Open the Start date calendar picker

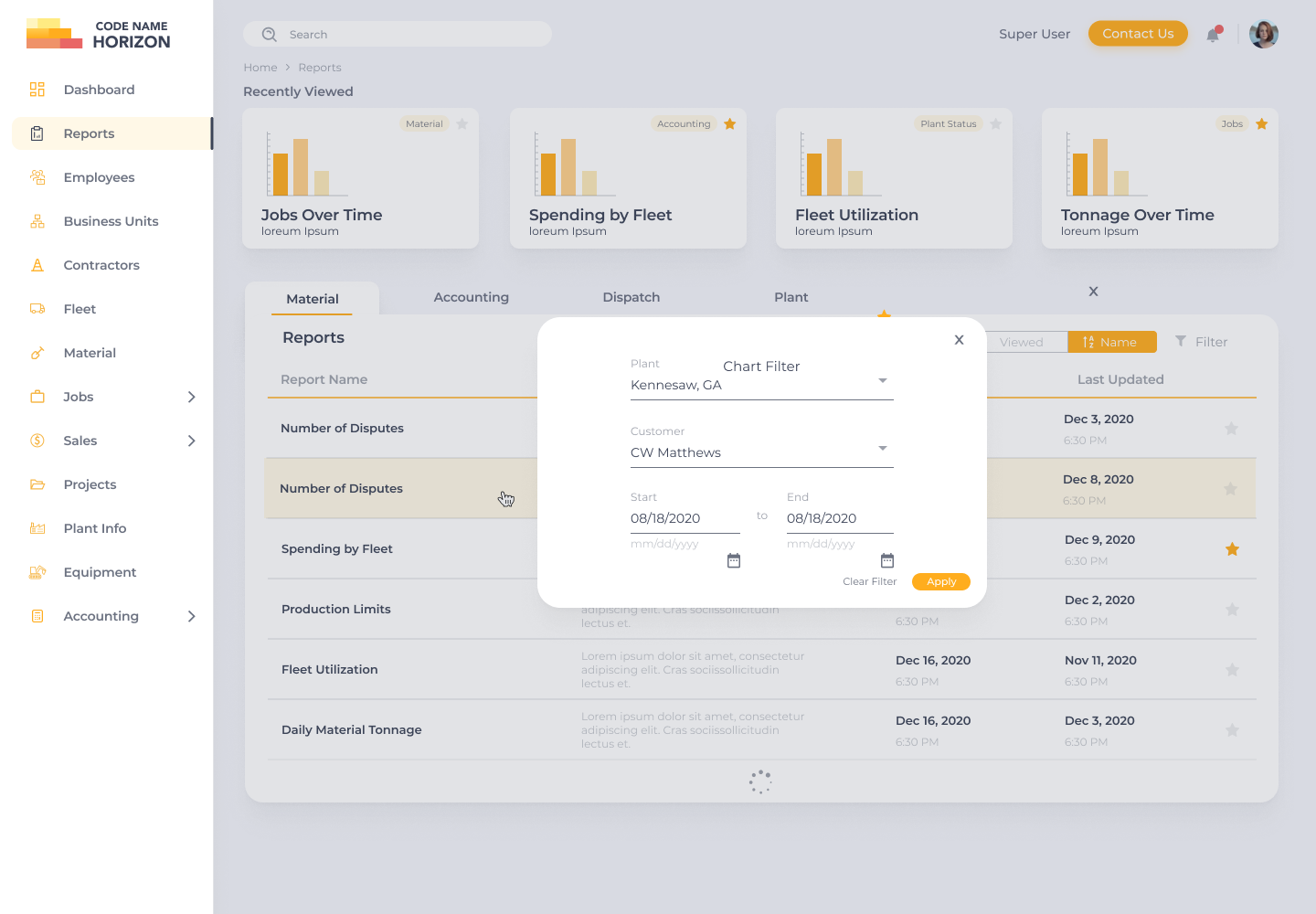734,560
